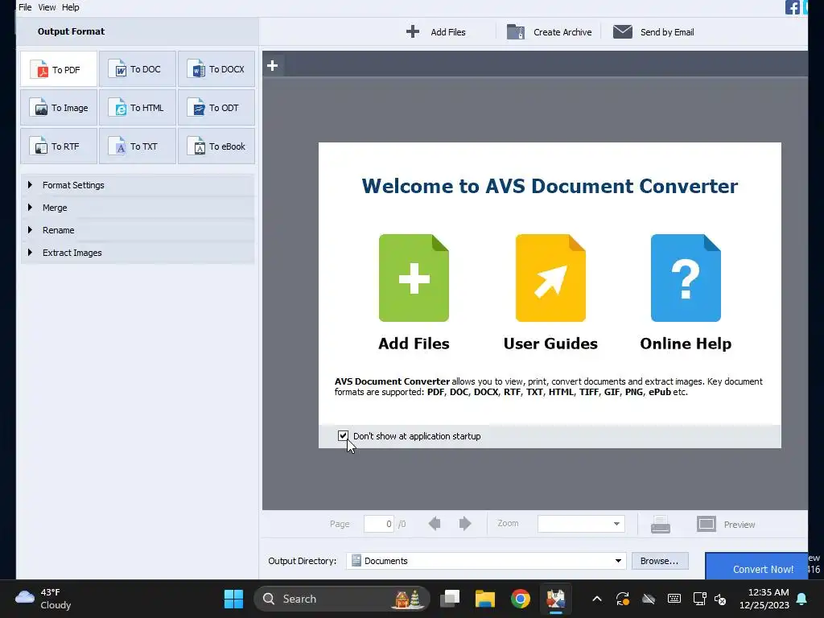This screenshot has width=824, height=618.
Task: Expand the Format Settings section
Action: point(138,185)
